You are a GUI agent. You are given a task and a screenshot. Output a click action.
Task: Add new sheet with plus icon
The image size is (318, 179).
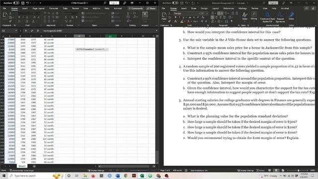click(34, 166)
